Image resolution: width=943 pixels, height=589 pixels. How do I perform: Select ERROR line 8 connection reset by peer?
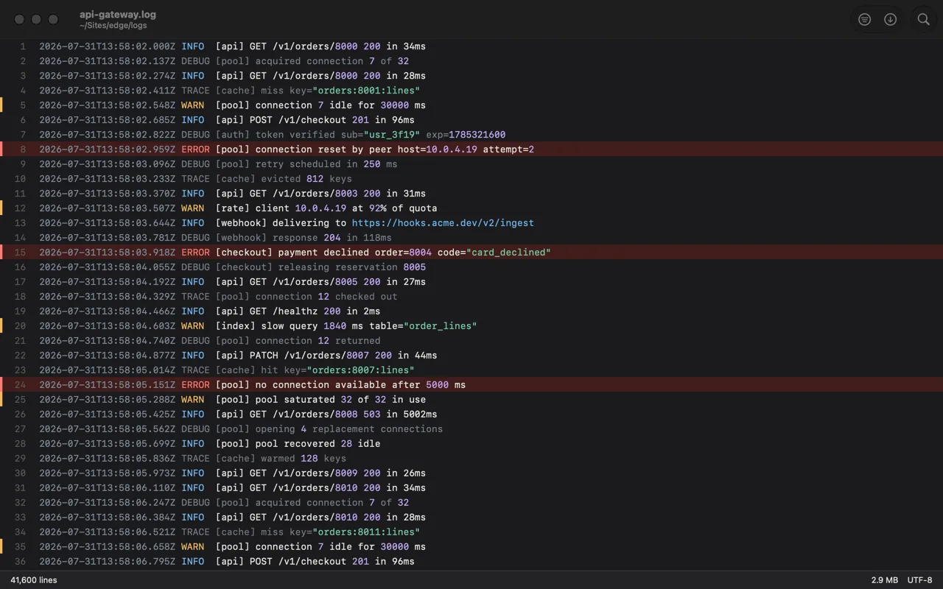point(471,149)
